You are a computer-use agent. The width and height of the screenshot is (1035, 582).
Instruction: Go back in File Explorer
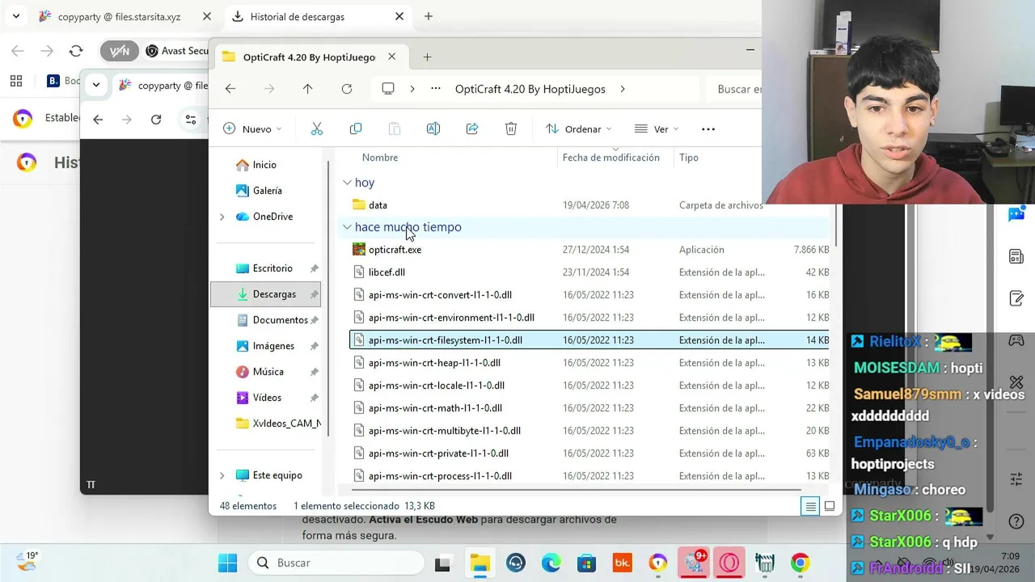pos(230,89)
